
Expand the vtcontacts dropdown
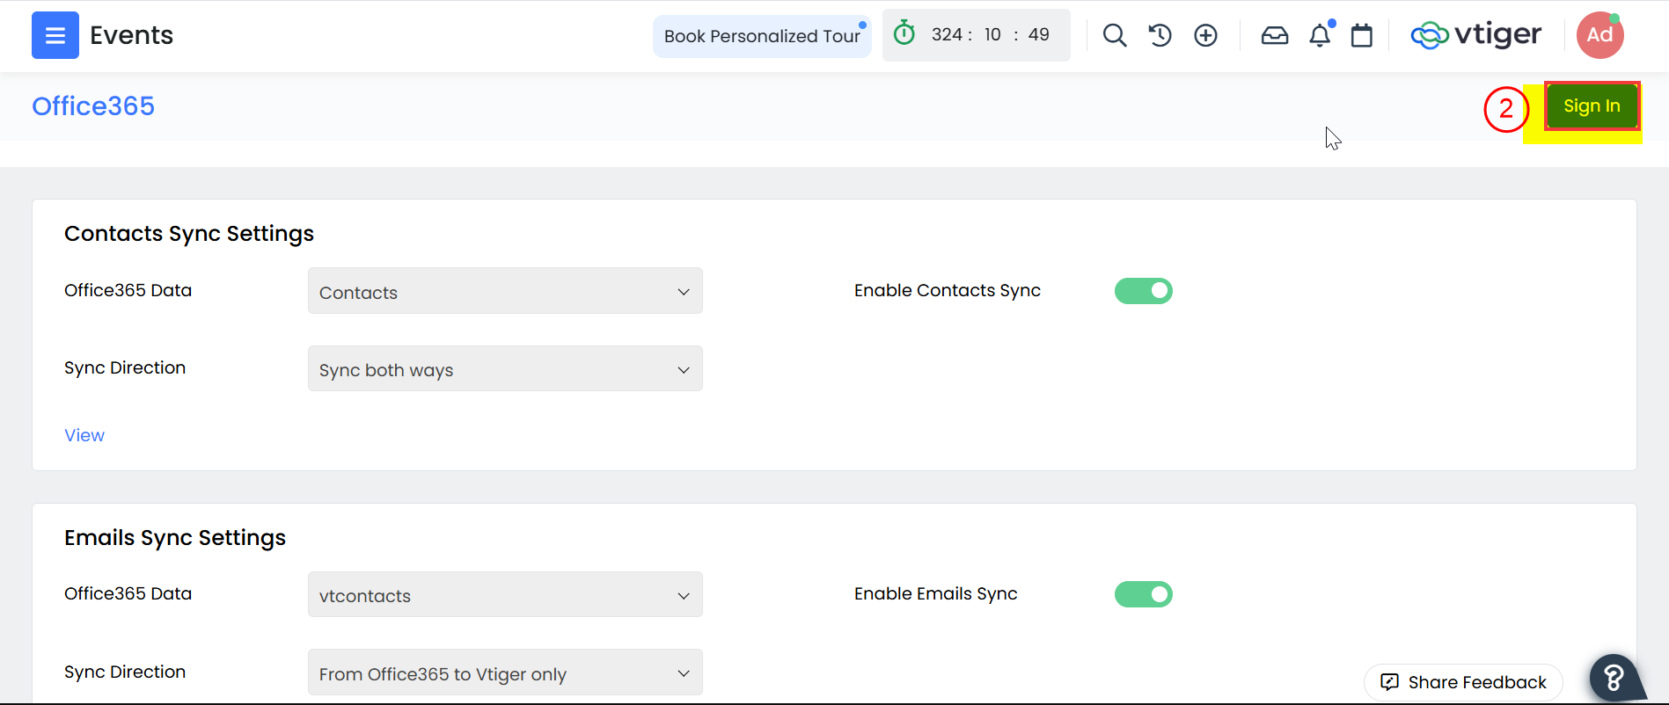click(505, 595)
